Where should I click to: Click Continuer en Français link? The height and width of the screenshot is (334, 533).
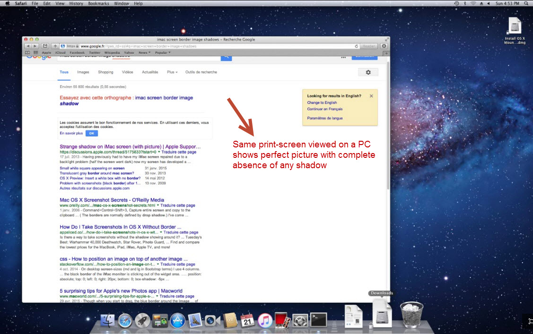(x=324, y=109)
